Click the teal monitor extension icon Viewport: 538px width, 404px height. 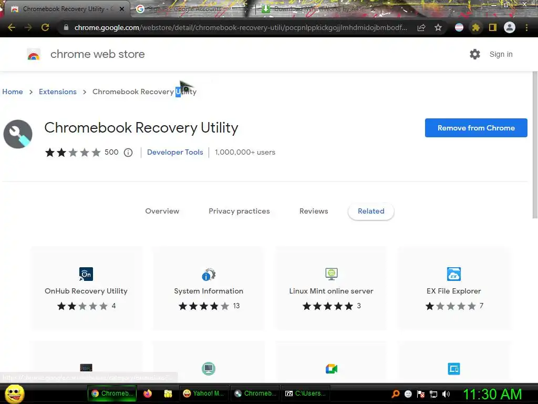coord(209,369)
